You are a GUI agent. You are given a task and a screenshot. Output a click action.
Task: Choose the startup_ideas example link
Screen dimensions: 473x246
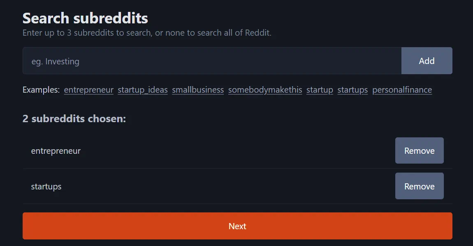coord(143,90)
